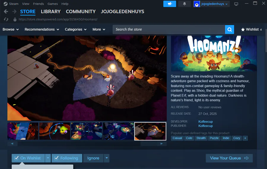This screenshot has height=169, width=267.
Task: Open the Browse dropdown
Action: 11,29
